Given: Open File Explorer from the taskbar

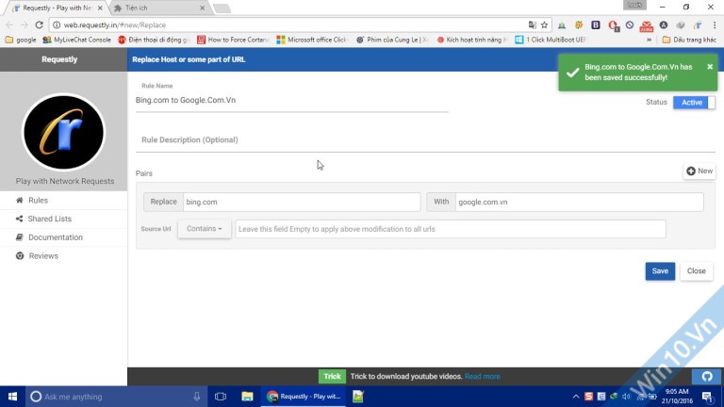Looking at the screenshot, I should point(247,397).
